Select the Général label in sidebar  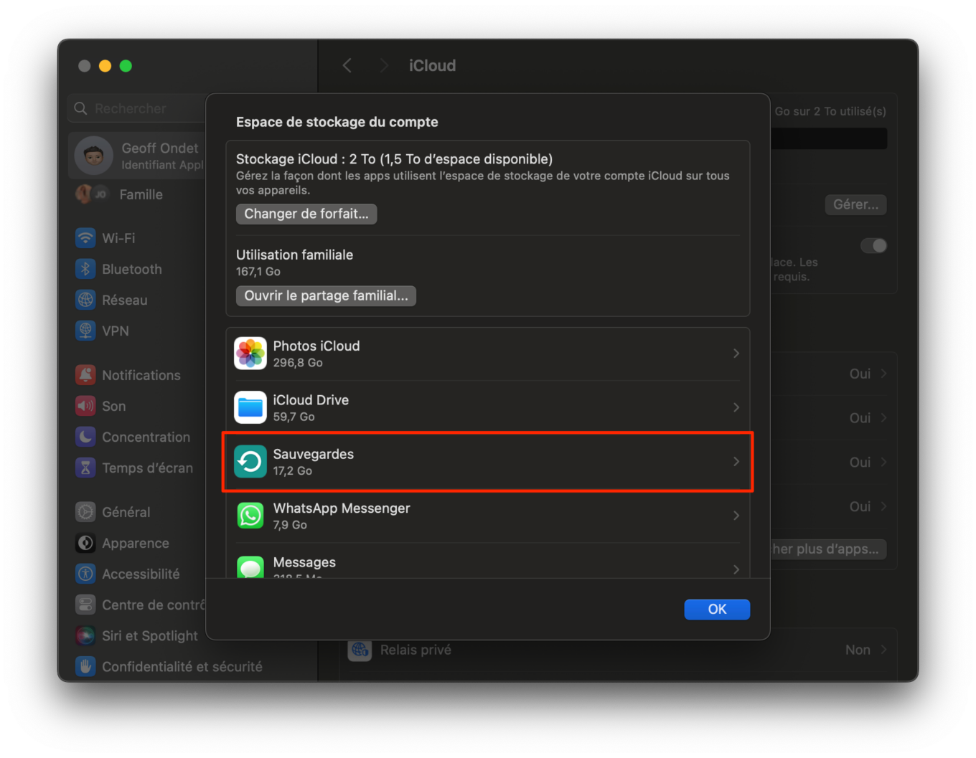[x=126, y=512]
